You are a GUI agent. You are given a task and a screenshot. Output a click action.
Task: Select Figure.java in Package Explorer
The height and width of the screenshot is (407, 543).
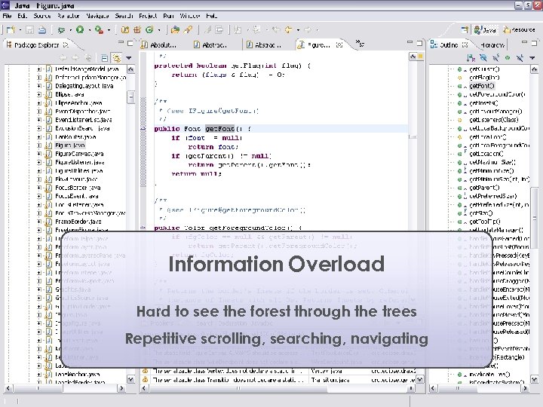click(x=69, y=145)
